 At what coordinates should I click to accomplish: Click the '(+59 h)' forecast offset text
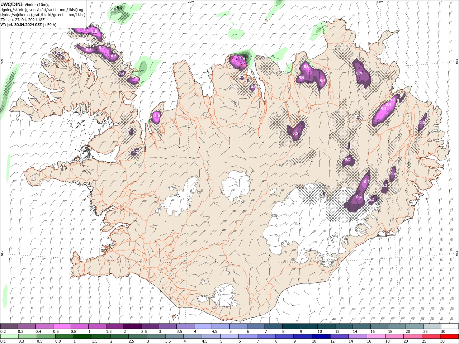[49, 25]
